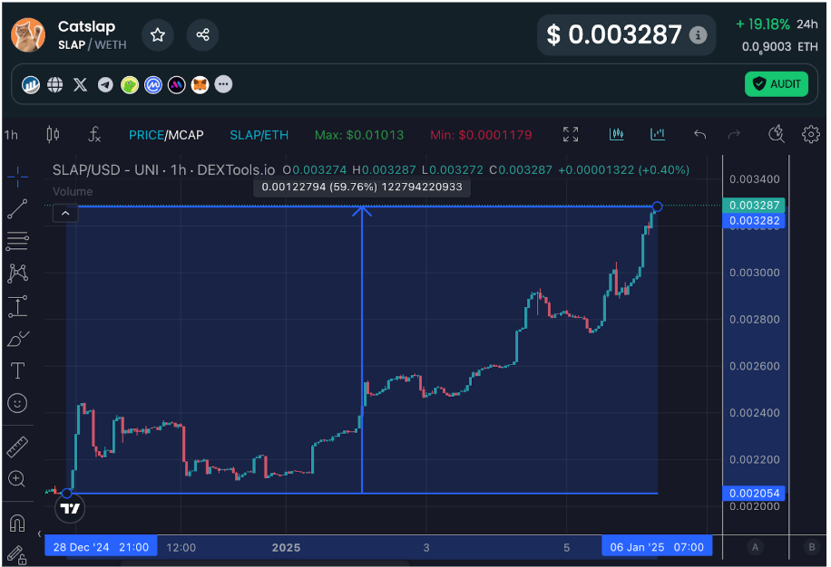Click the Min: $0.0001179 value
Image resolution: width=831 pixels, height=567 pixels.
point(481,135)
